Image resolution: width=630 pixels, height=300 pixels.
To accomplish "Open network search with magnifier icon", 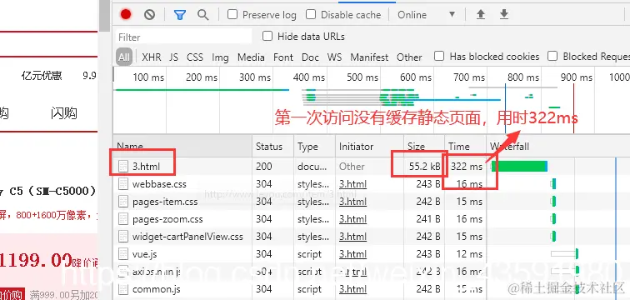I will coord(203,15).
